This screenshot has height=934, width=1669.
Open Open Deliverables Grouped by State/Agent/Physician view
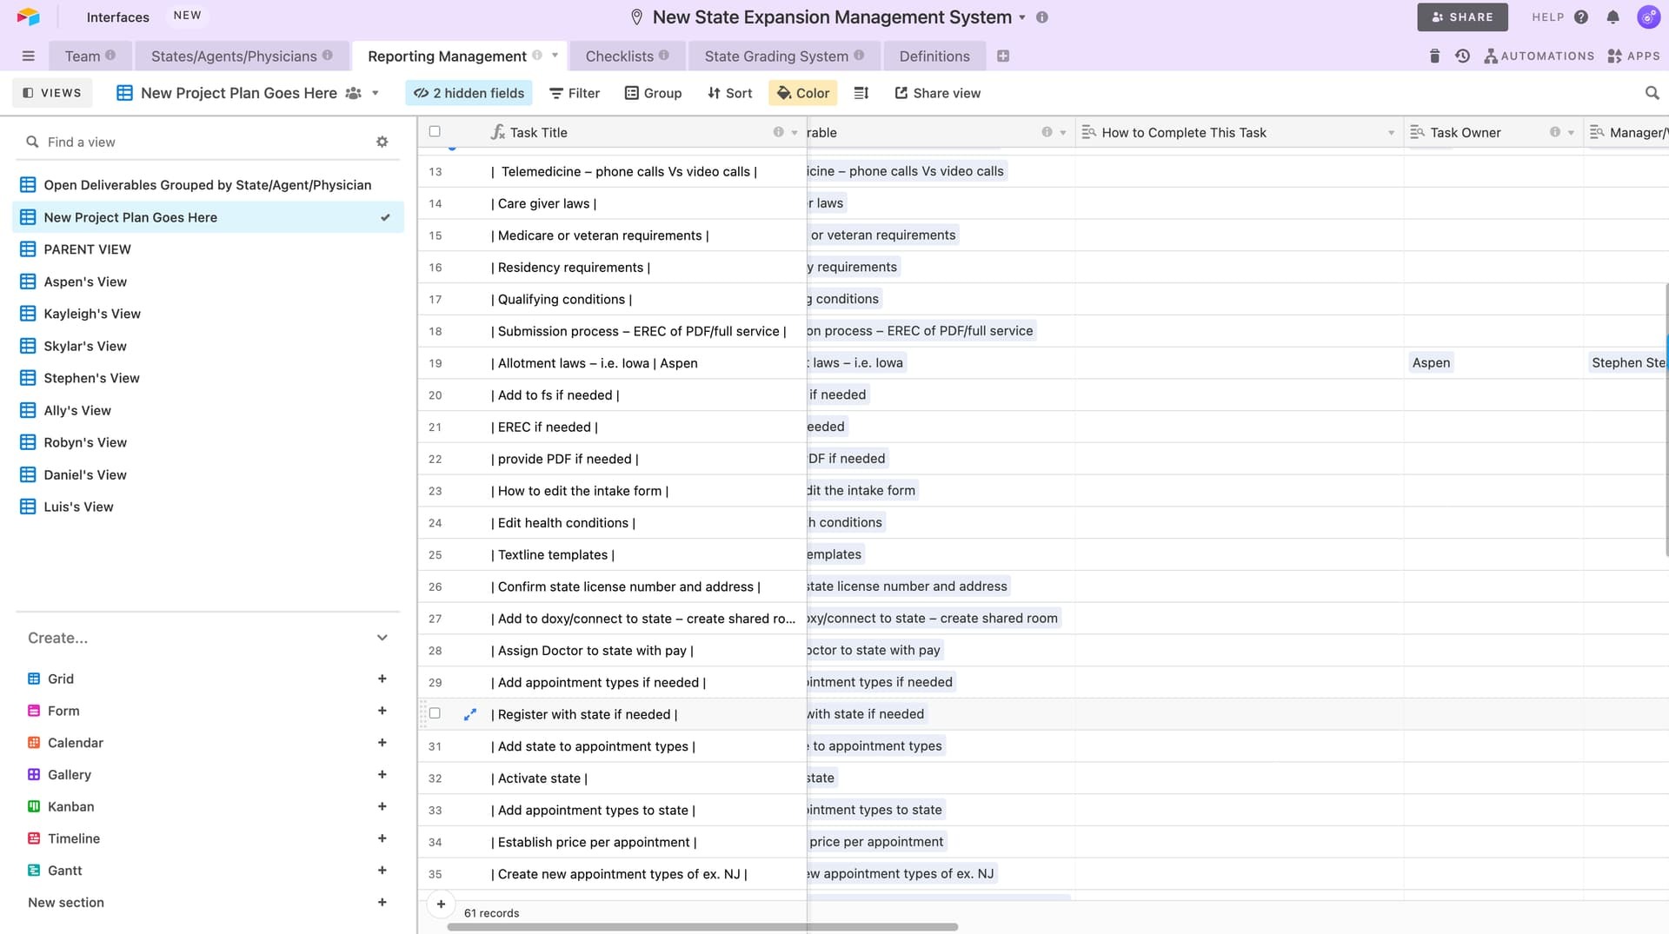(208, 185)
